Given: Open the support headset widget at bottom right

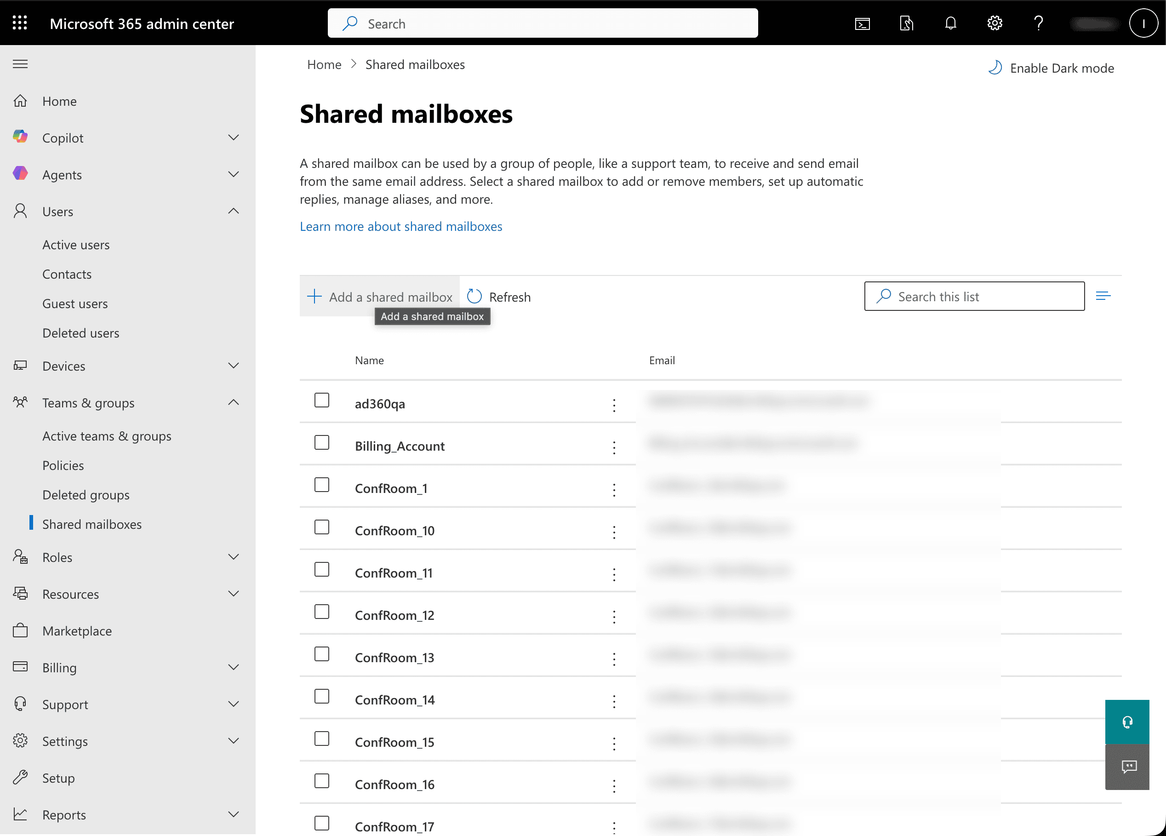Looking at the screenshot, I should (x=1127, y=722).
